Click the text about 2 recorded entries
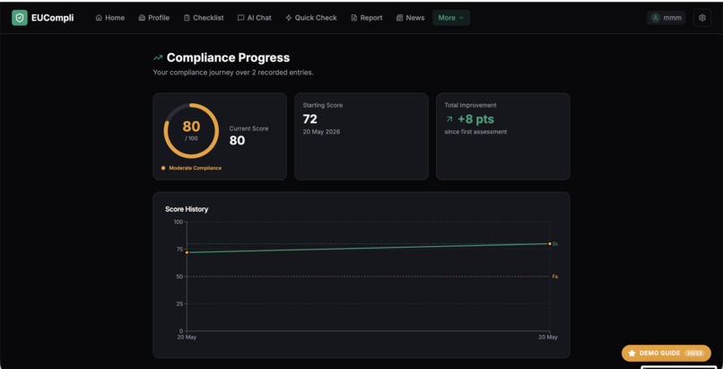Viewport: 723px width, 369px height. click(233, 73)
